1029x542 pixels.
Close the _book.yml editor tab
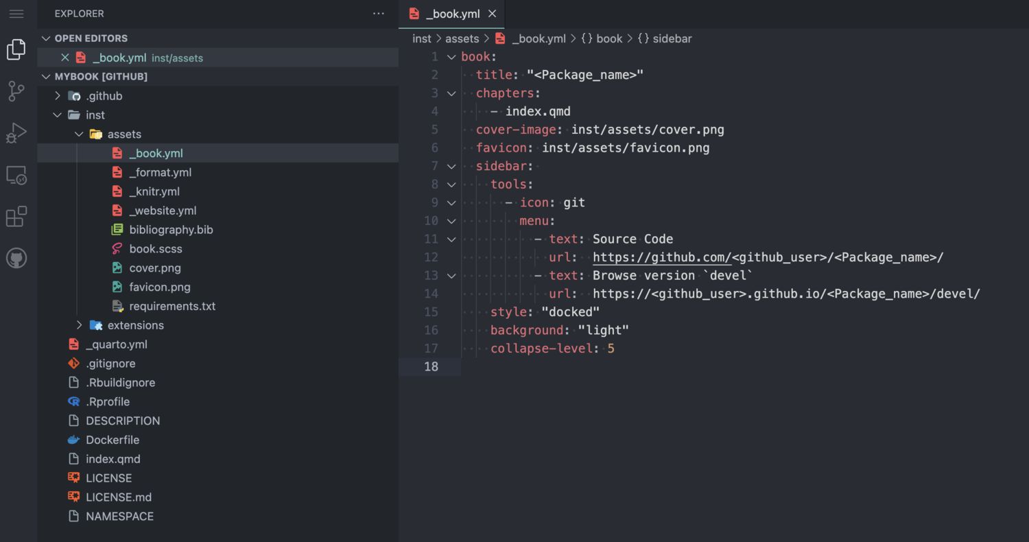[492, 14]
